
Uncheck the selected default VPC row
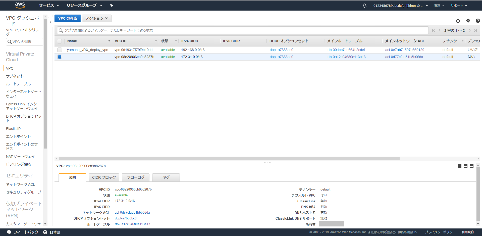coord(60,57)
